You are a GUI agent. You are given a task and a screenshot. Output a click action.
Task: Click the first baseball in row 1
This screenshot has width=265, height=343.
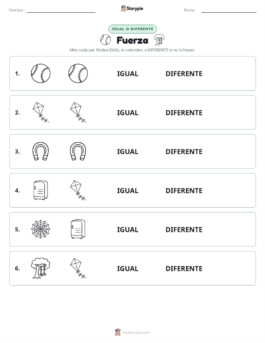click(x=41, y=73)
